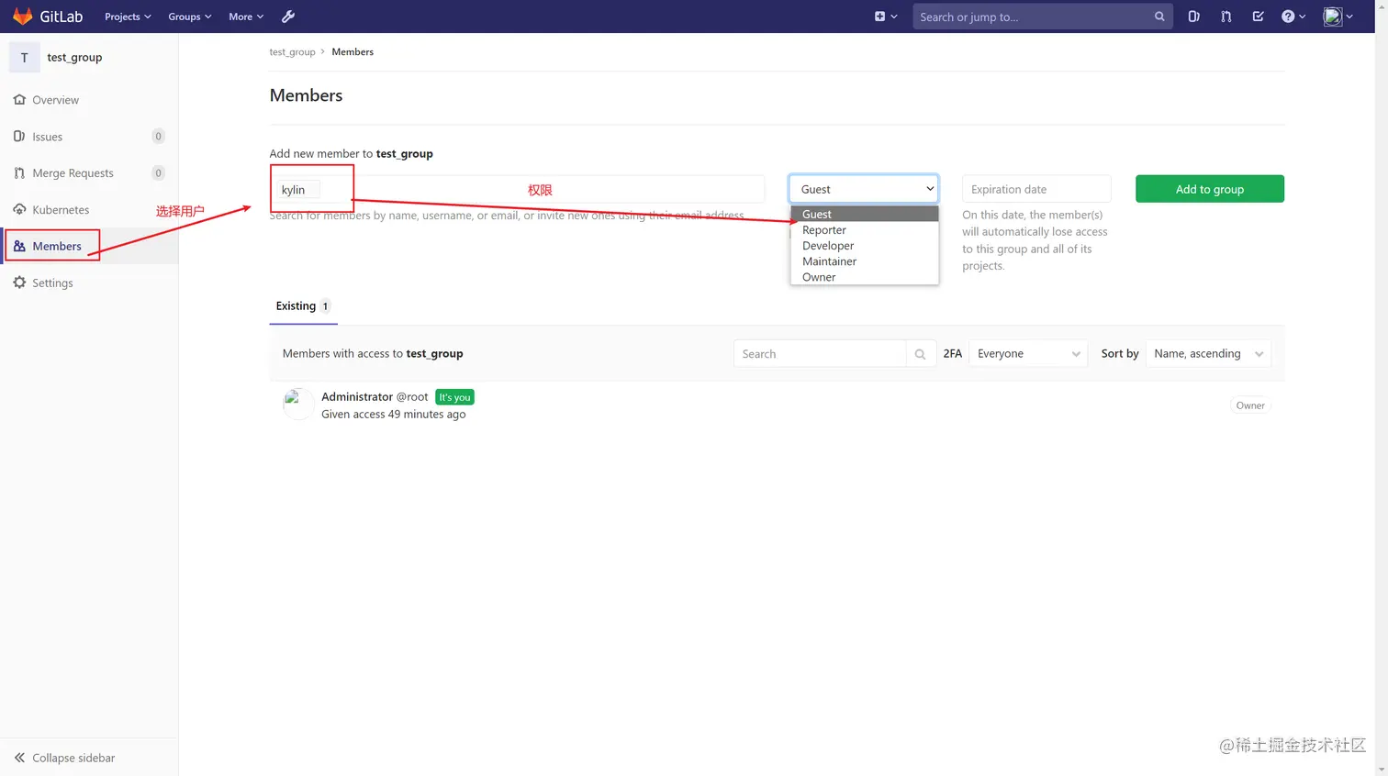Open the 2FA Everyone filter dropdown
Viewport: 1388px width, 776px height.
[1028, 354]
